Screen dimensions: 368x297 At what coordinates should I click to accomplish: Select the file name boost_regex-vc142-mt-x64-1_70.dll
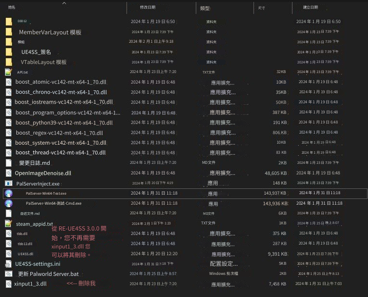(x=59, y=133)
